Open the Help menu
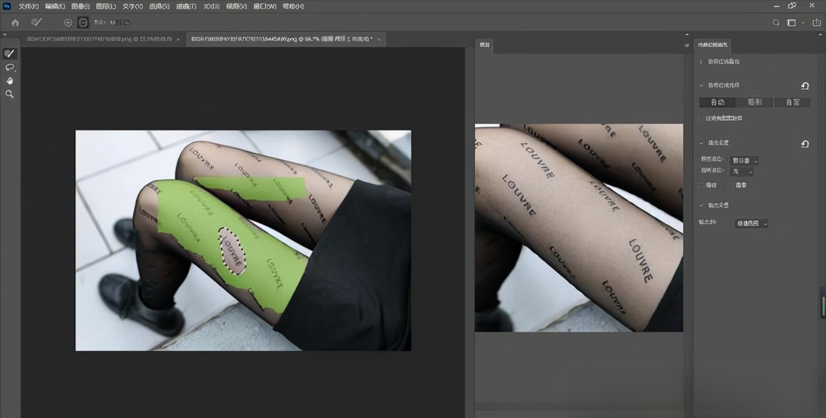Viewport: 826px width, 418px height. pos(293,6)
